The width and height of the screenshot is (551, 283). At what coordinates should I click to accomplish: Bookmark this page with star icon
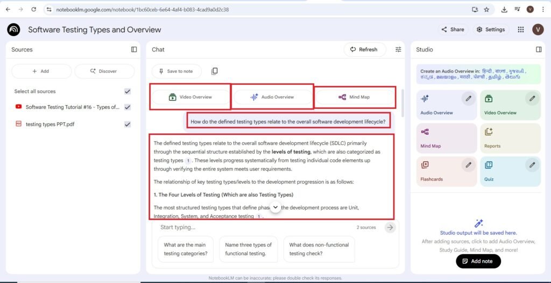[x=486, y=9]
